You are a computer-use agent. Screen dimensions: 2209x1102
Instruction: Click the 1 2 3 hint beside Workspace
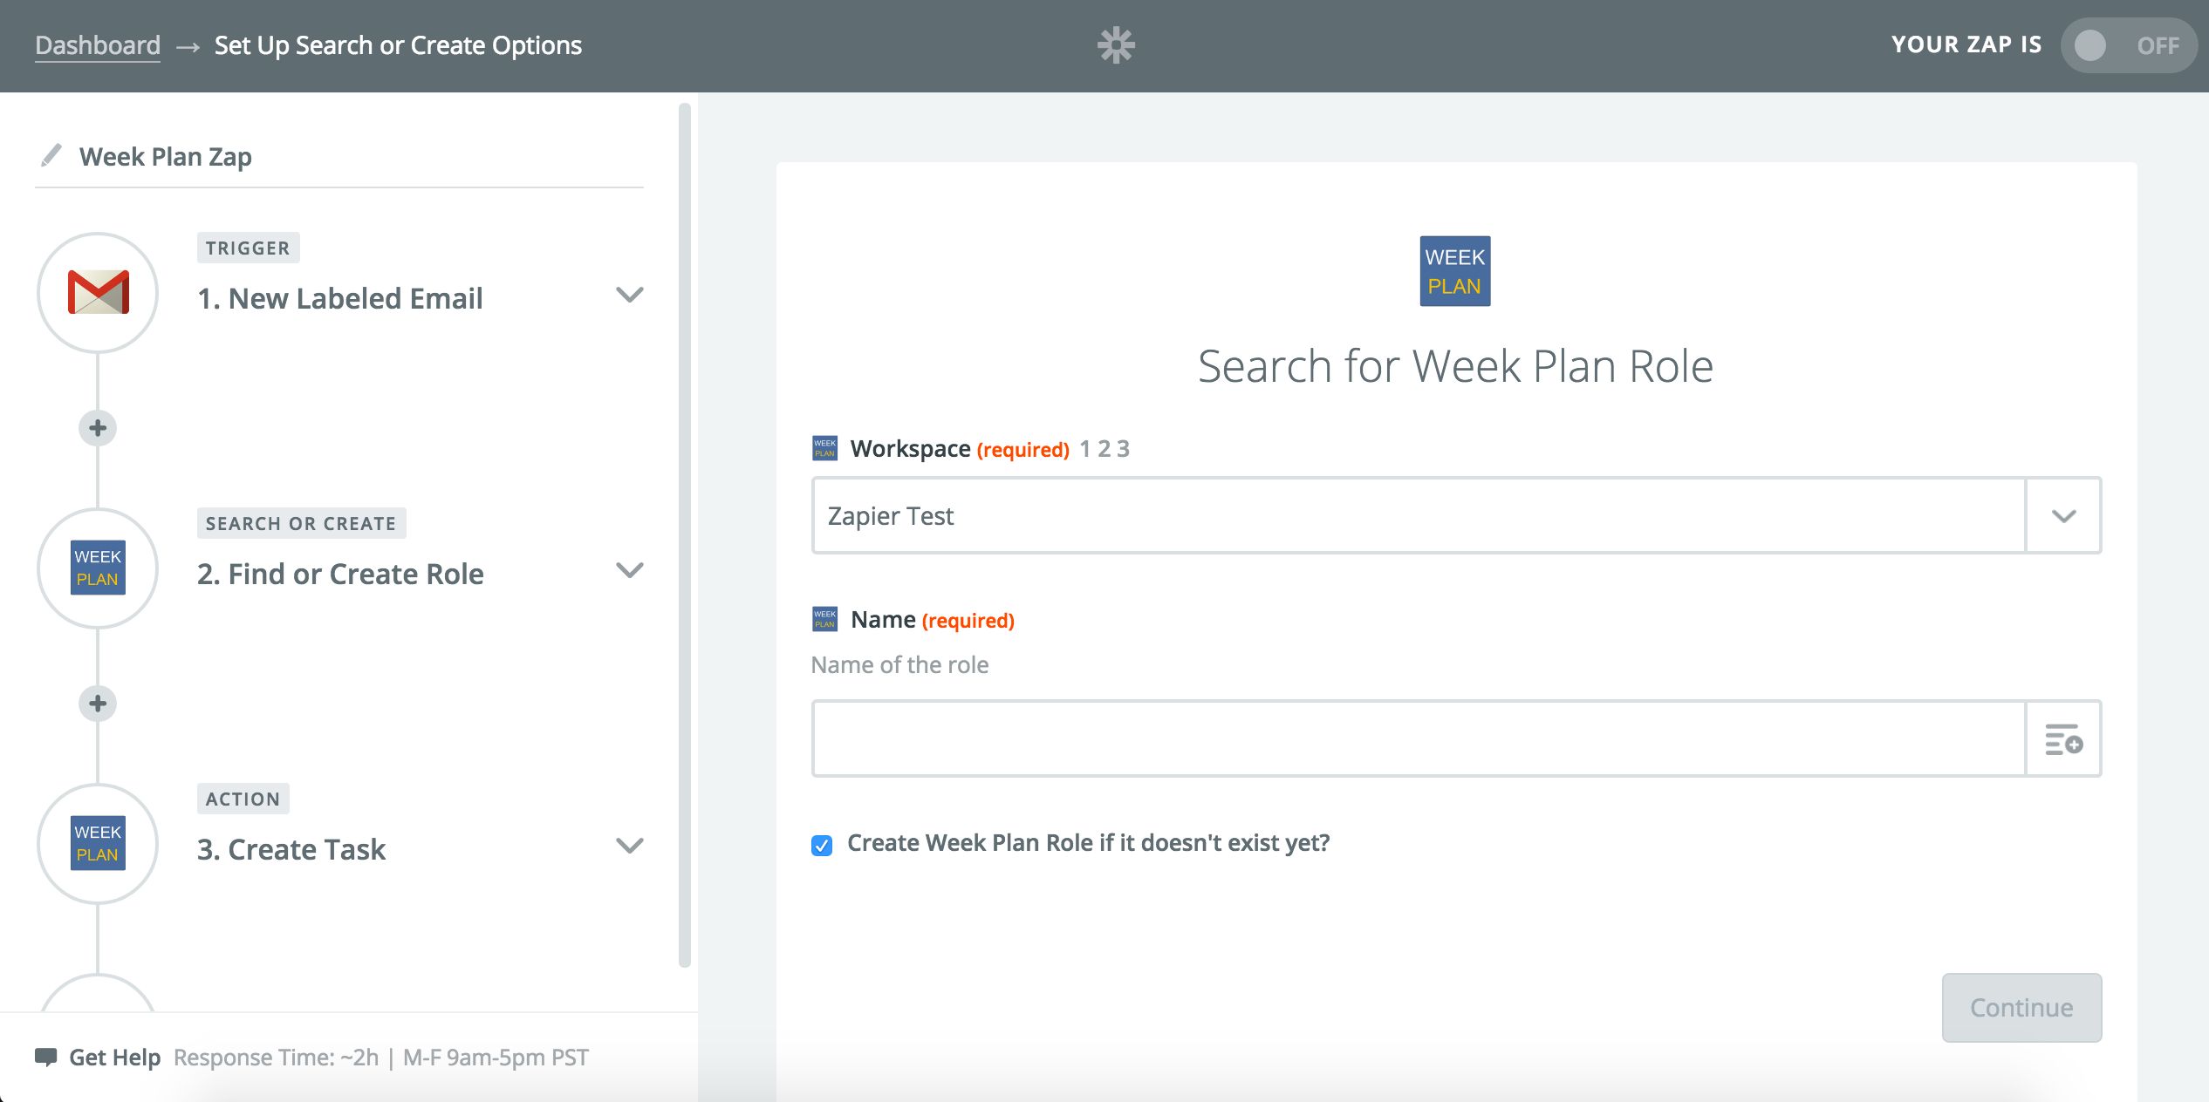1104,449
